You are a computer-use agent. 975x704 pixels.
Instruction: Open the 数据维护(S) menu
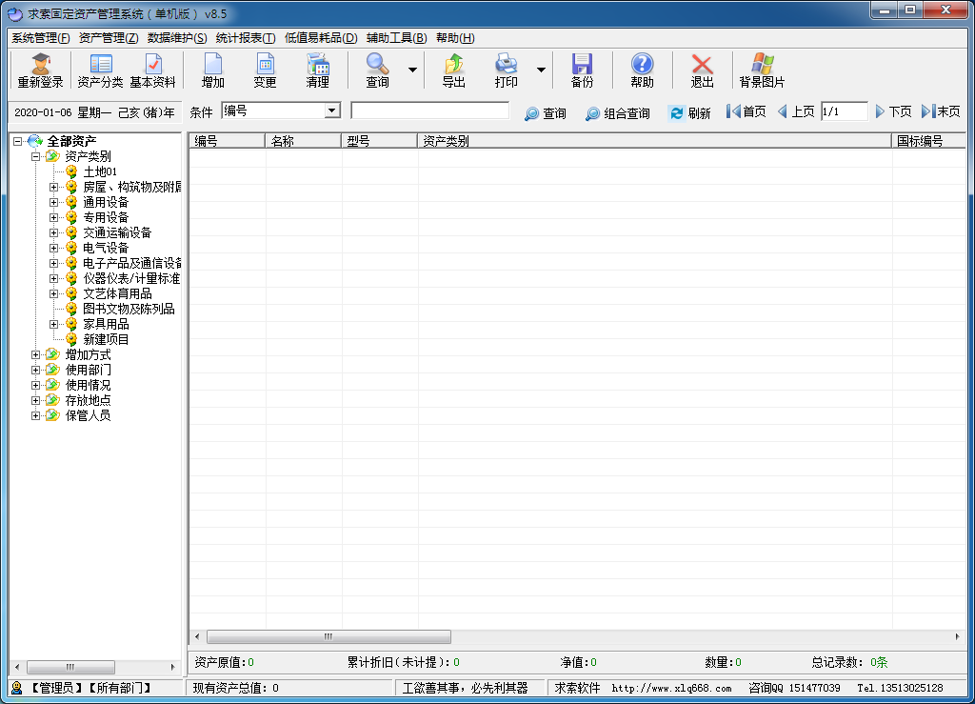[x=176, y=38]
